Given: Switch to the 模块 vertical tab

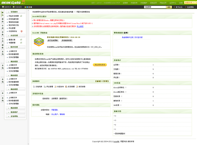Looking at the screenshot, I should click(3, 20).
